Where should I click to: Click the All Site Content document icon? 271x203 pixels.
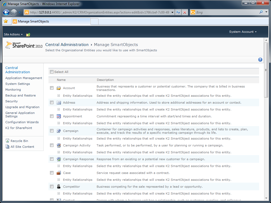pyautogui.click(x=7, y=147)
